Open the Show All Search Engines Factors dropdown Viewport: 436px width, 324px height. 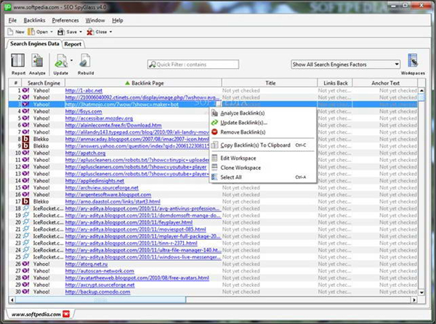tap(345, 65)
